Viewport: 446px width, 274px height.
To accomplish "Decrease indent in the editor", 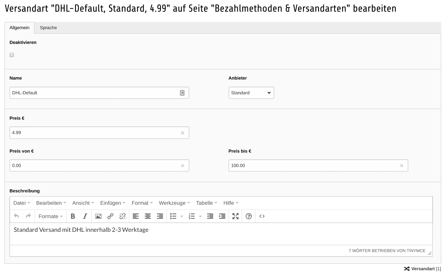I will (x=210, y=216).
